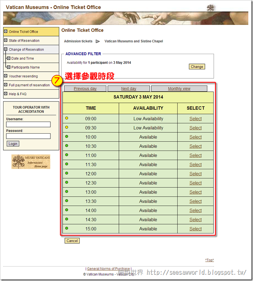
Task: Click square icon beside State of Reservation
Action: pos(6,40)
